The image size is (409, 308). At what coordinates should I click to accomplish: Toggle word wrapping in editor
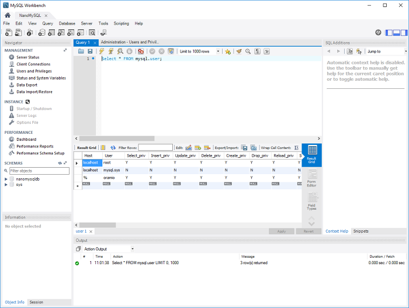(266, 51)
